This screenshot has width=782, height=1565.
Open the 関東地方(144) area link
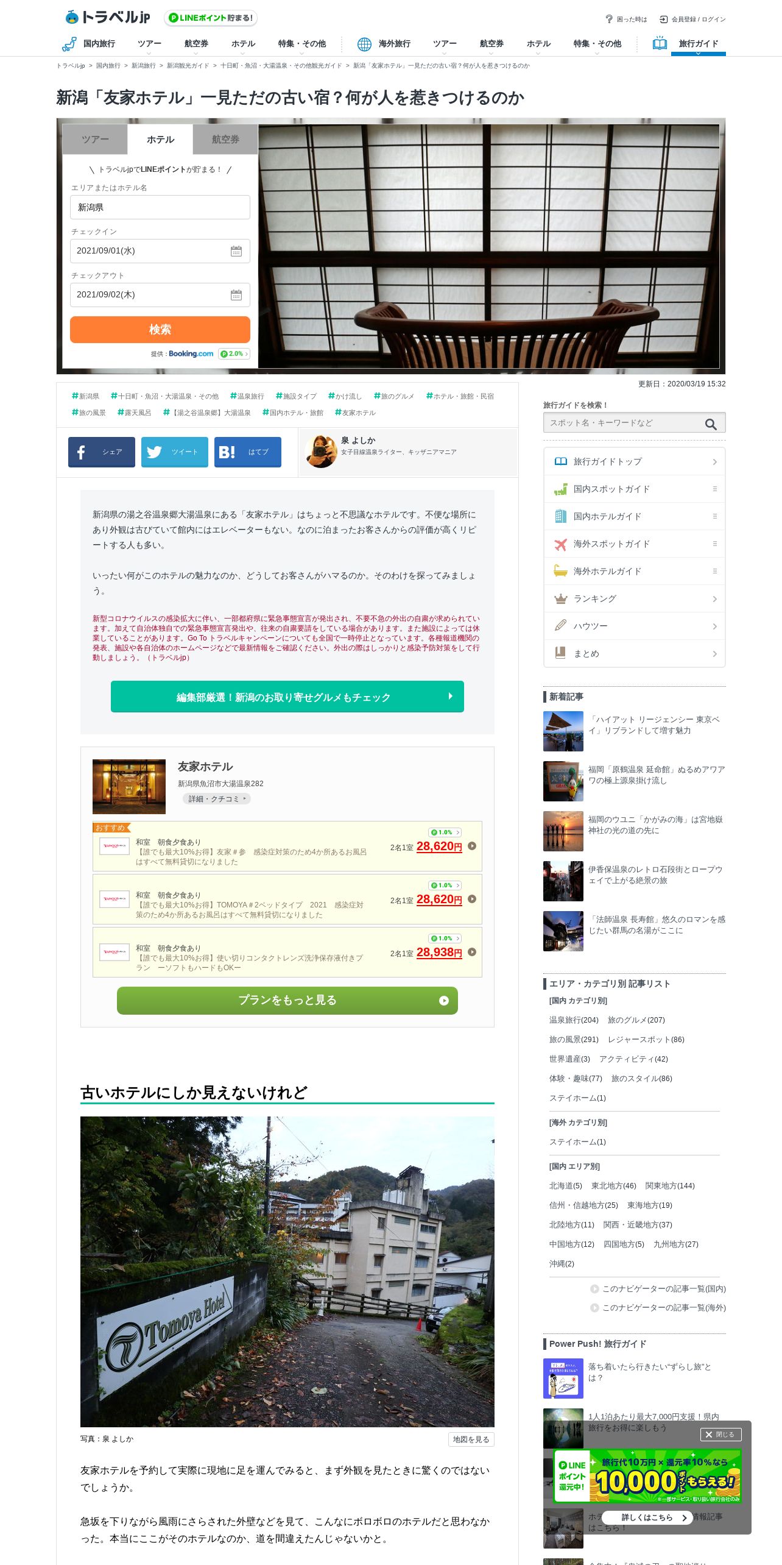pos(670,1186)
